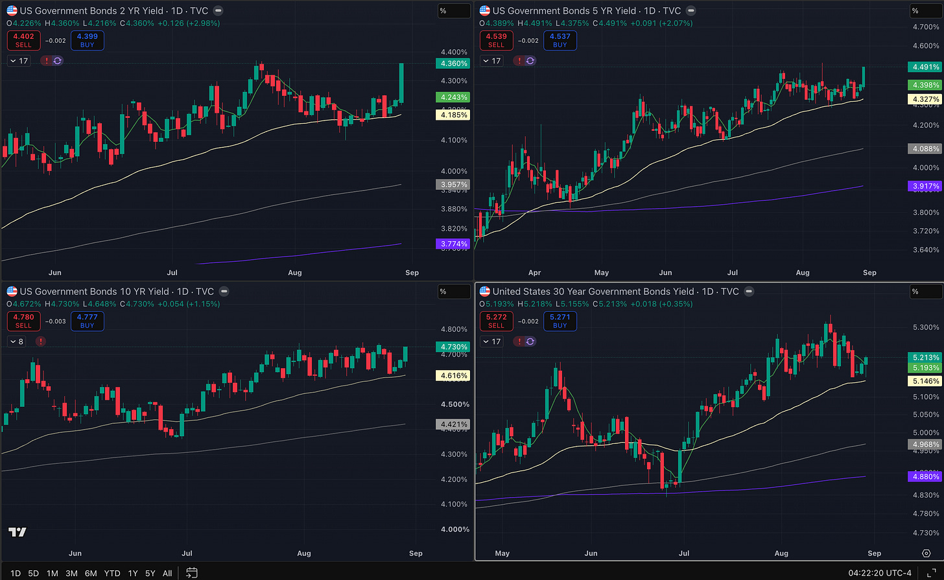The width and height of the screenshot is (944, 580).
Task: Click the 4.402 SELL button
Action: [x=23, y=40]
